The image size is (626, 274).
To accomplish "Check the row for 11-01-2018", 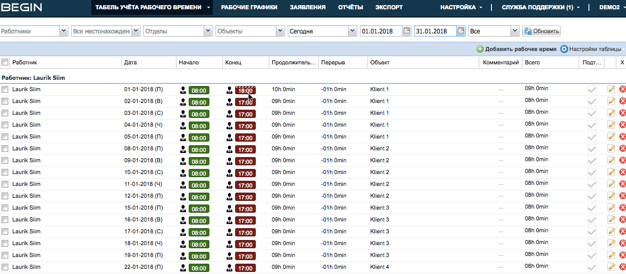I will click(5, 184).
